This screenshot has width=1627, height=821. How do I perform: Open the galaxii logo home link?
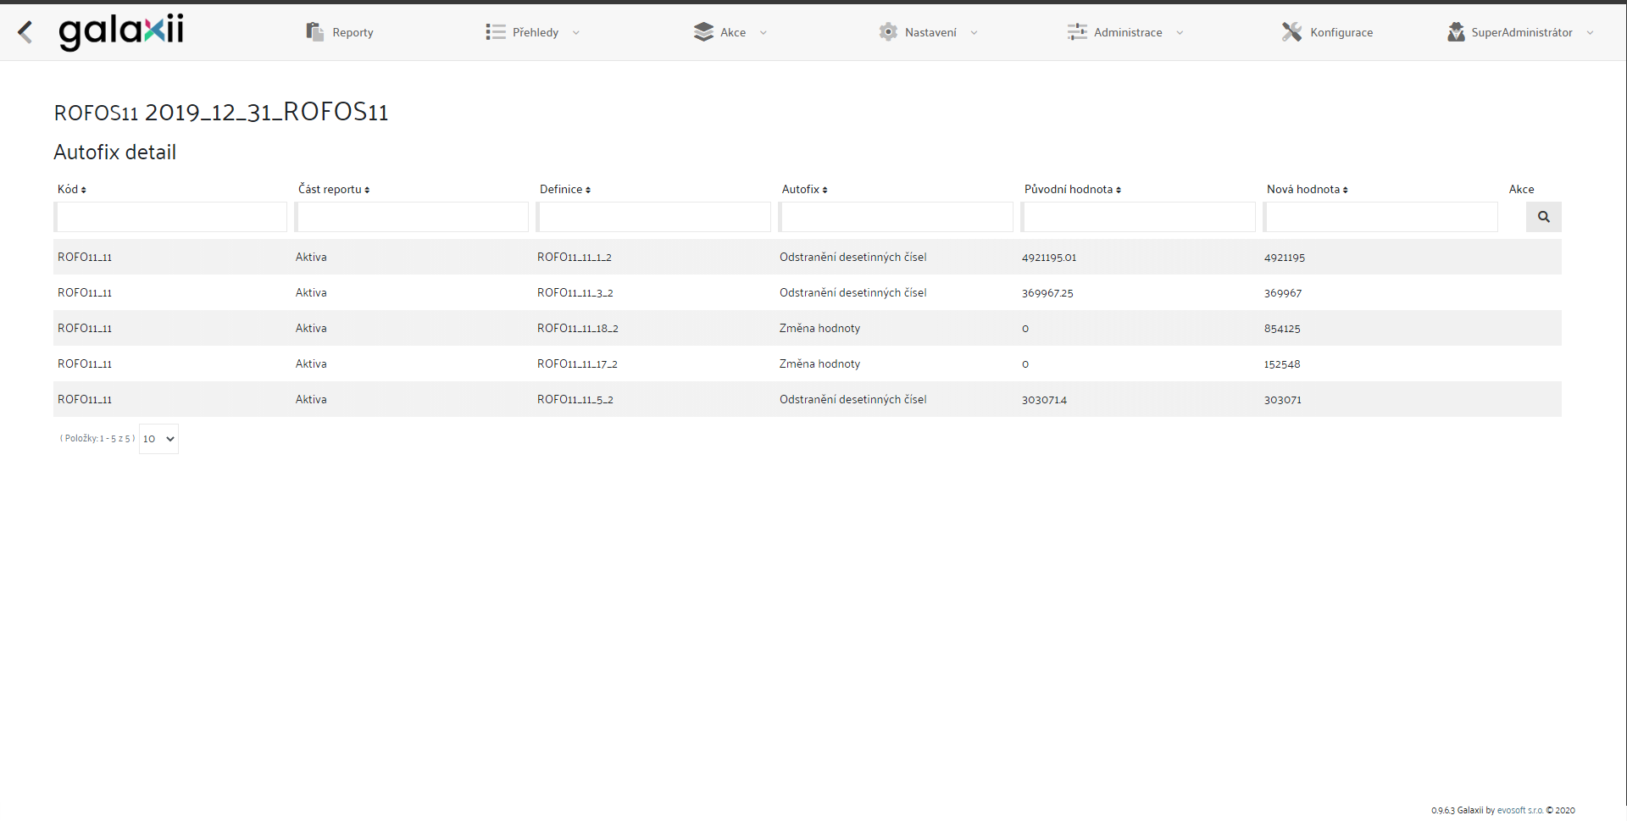[x=121, y=32]
